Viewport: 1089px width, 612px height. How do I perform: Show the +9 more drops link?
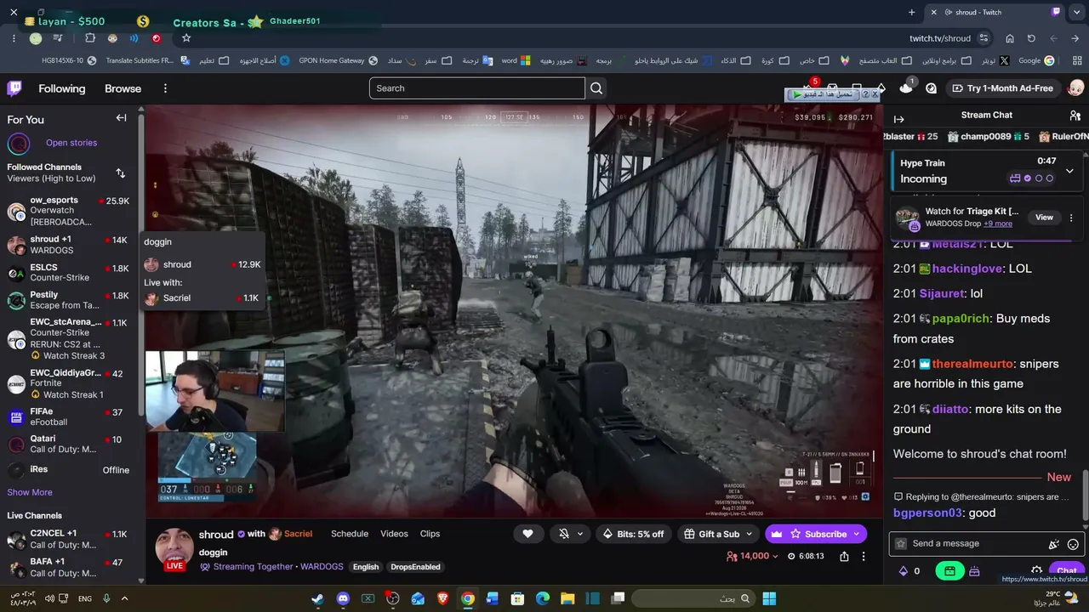pyautogui.click(x=998, y=224)
